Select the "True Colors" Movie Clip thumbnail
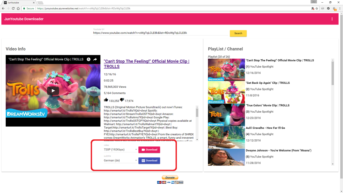 (x=226, y=115)
